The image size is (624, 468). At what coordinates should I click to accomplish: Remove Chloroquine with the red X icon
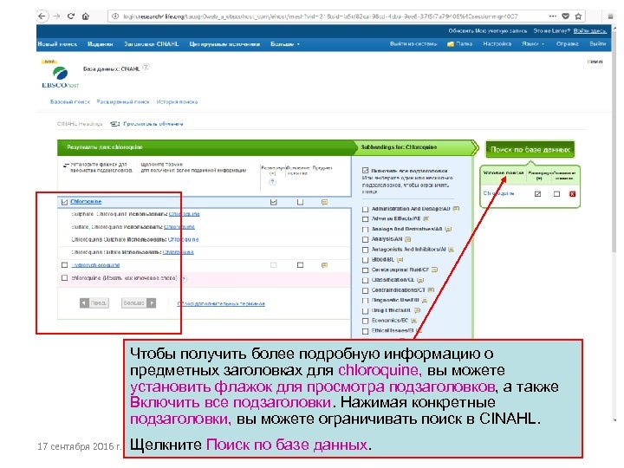(x=572, y=194)
